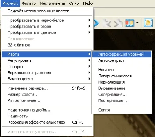Open Соляризация settings
The height and width of the screenshot is (137, 155).
coord(122,94)
